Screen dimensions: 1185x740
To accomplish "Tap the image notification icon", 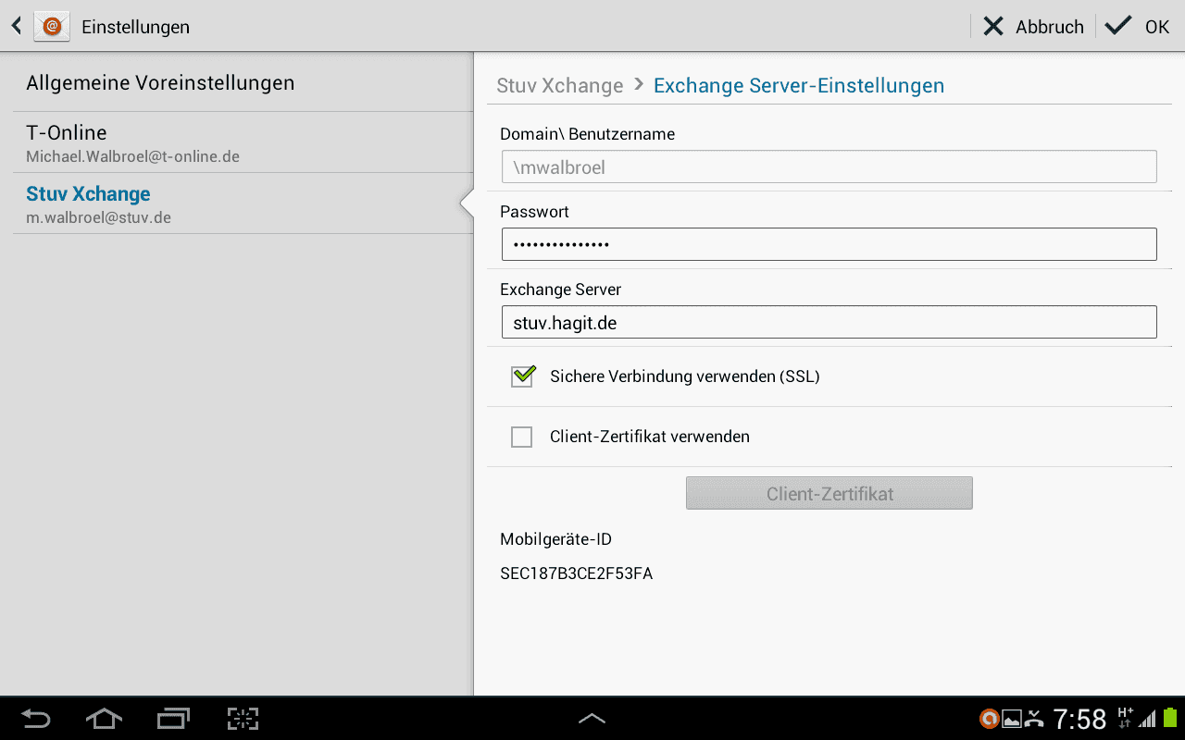I will [x=1012, y=719].
